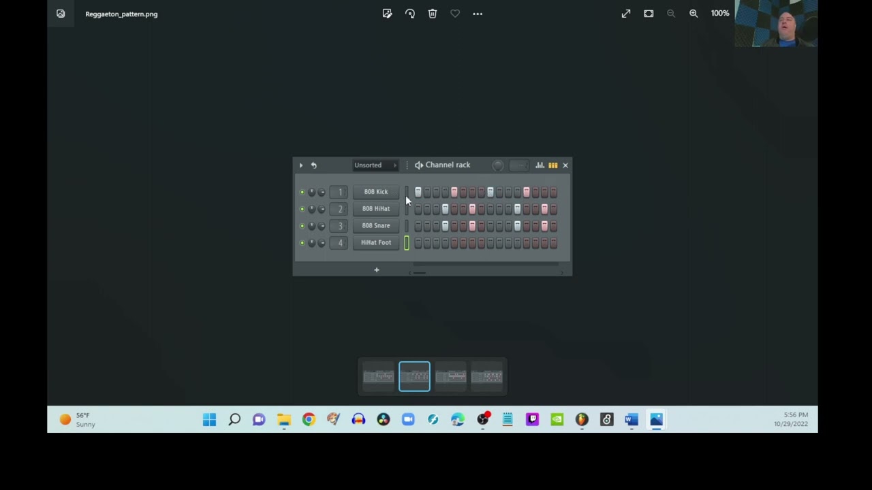Open taskbar Search magnifier
872x490 pixels.
click(234, 420)
